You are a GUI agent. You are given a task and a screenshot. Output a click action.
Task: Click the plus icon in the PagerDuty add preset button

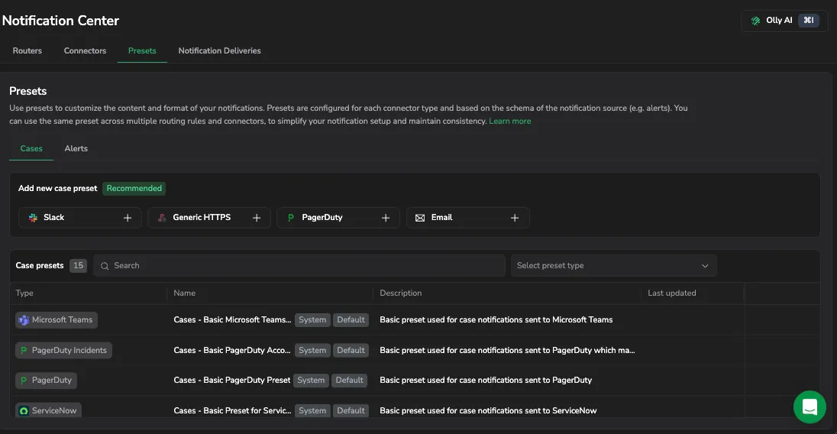[386, 218]
